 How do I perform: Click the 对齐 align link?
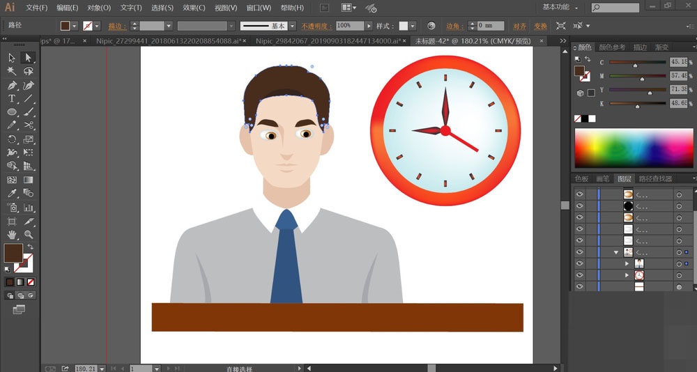click(520, 26)
